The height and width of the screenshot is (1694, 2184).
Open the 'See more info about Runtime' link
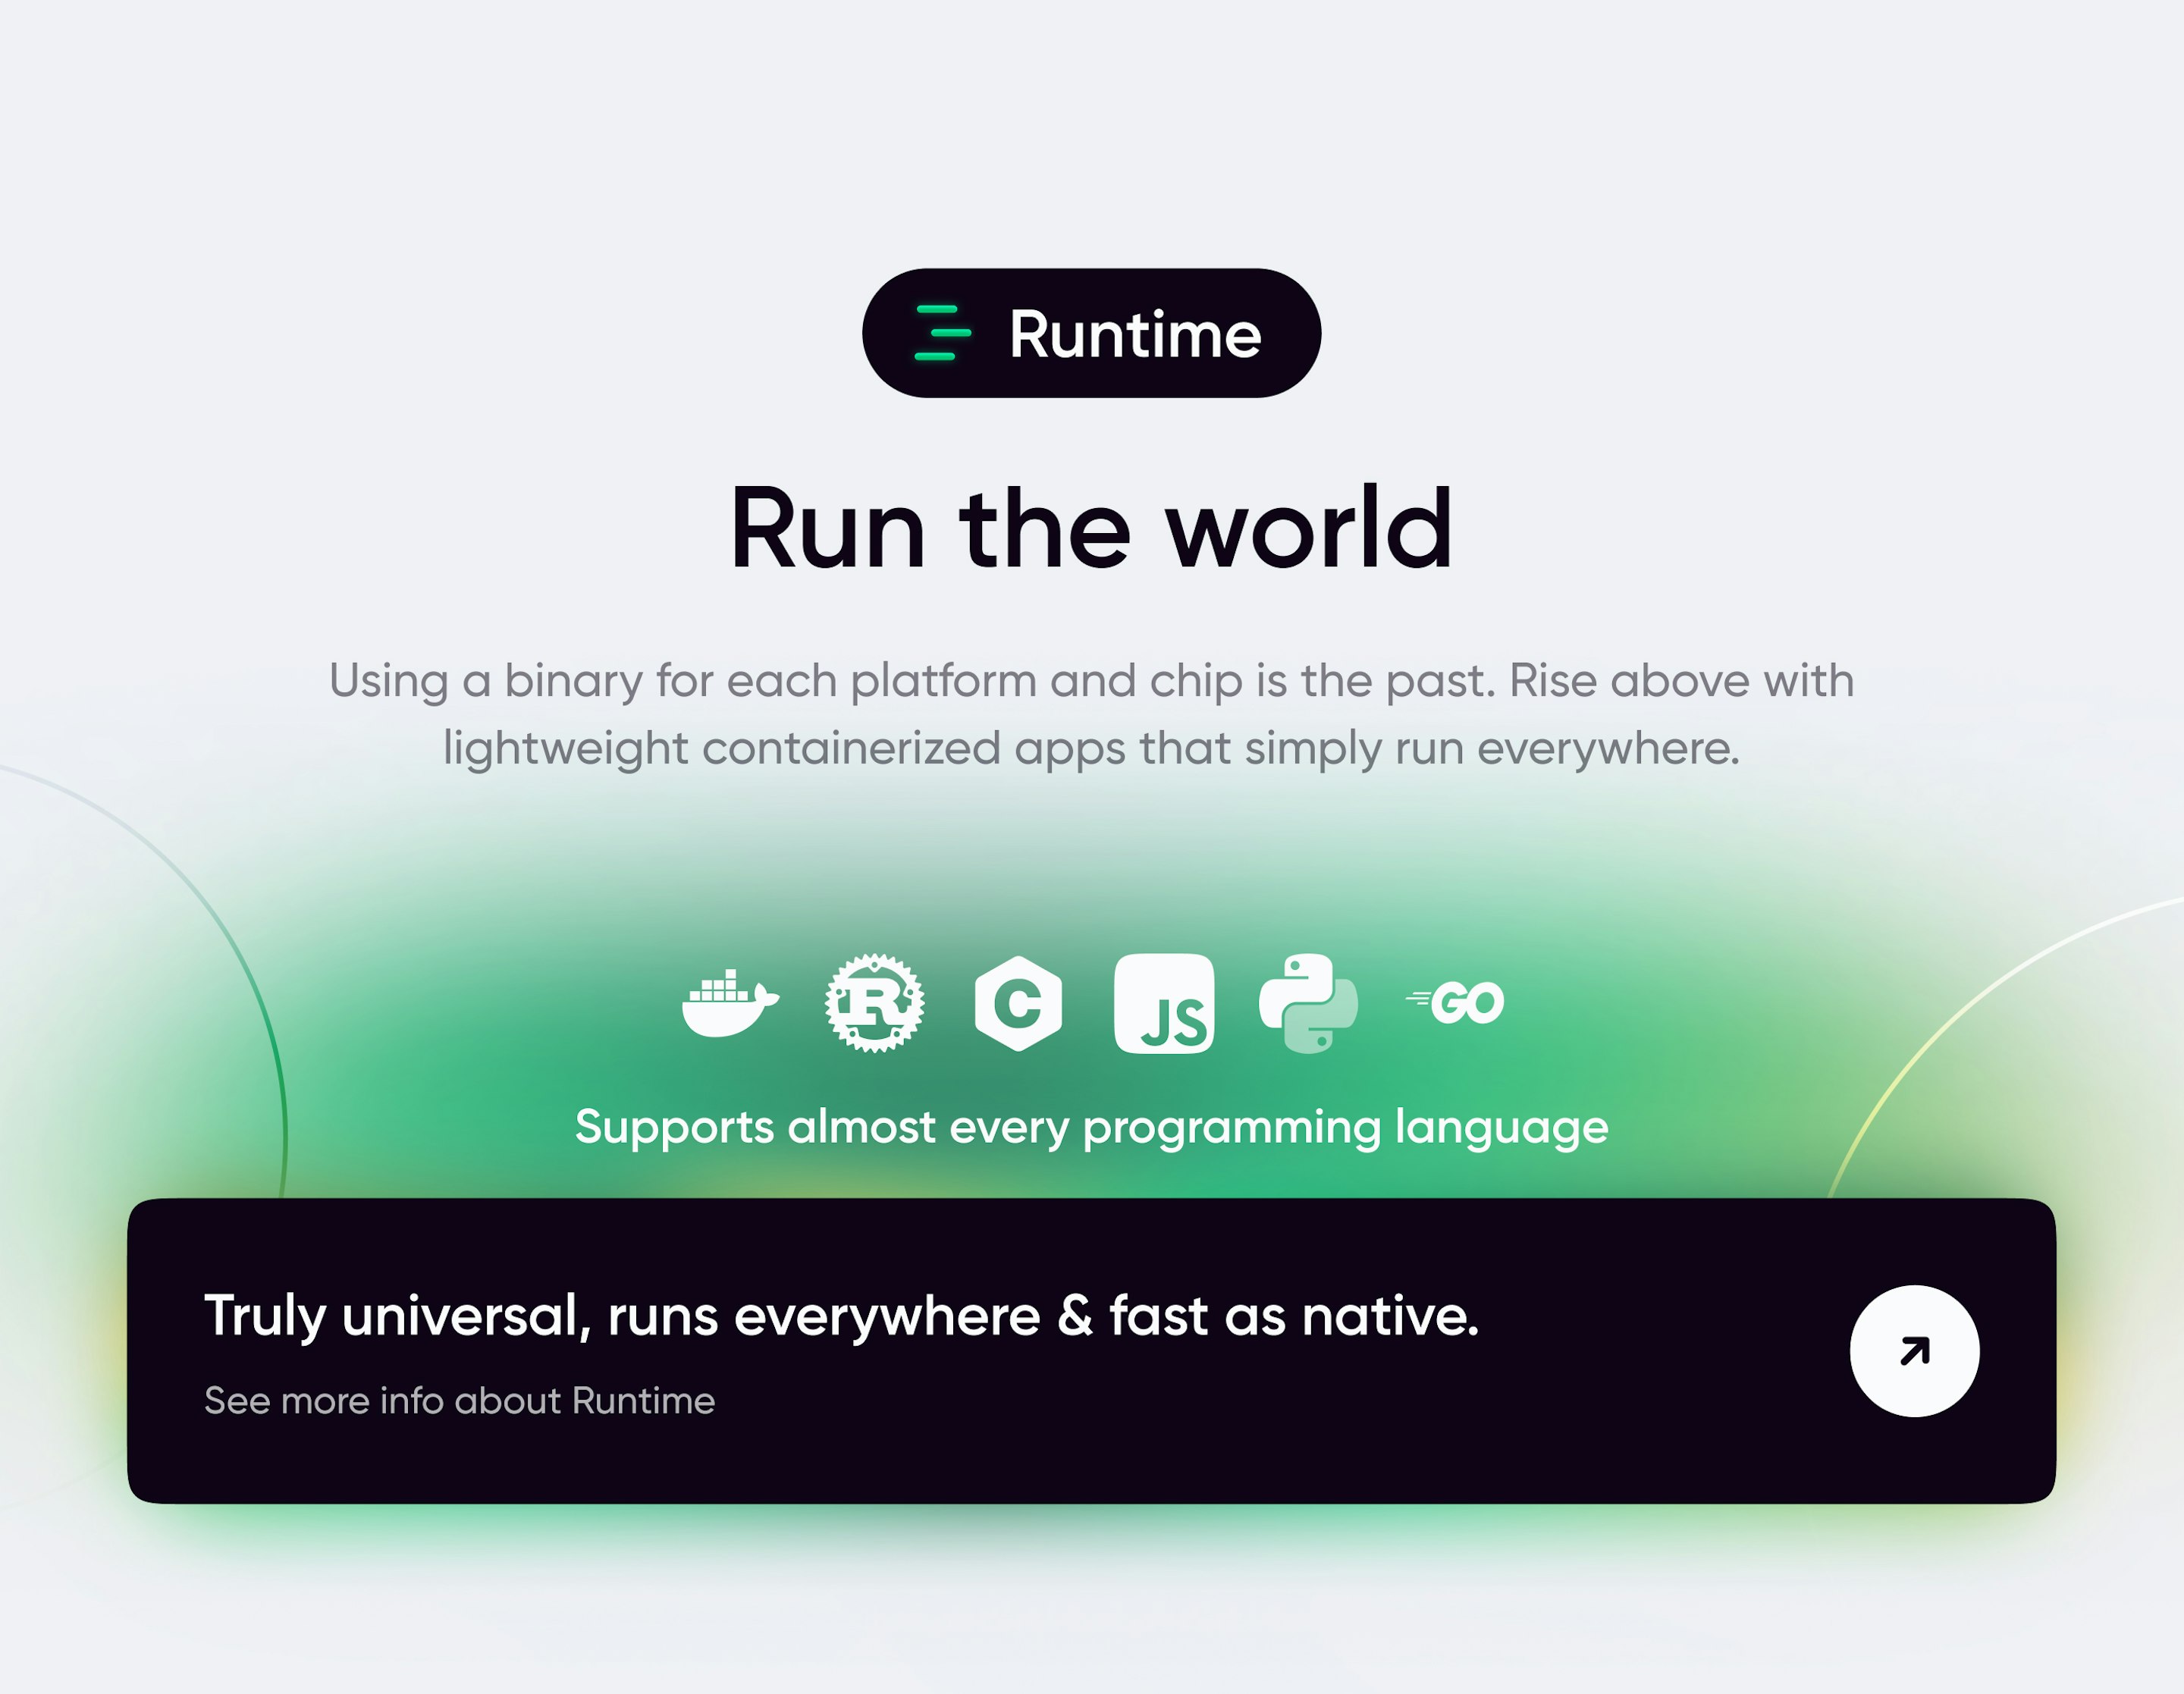click(x=459, y=1401)
